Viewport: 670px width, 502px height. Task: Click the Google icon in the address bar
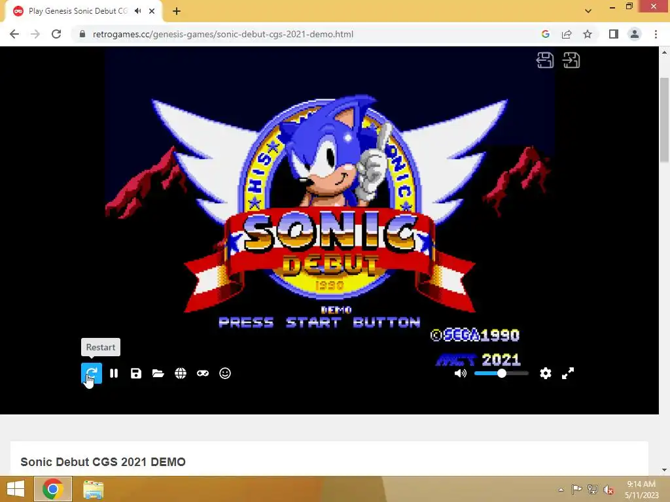pos(545,34)
